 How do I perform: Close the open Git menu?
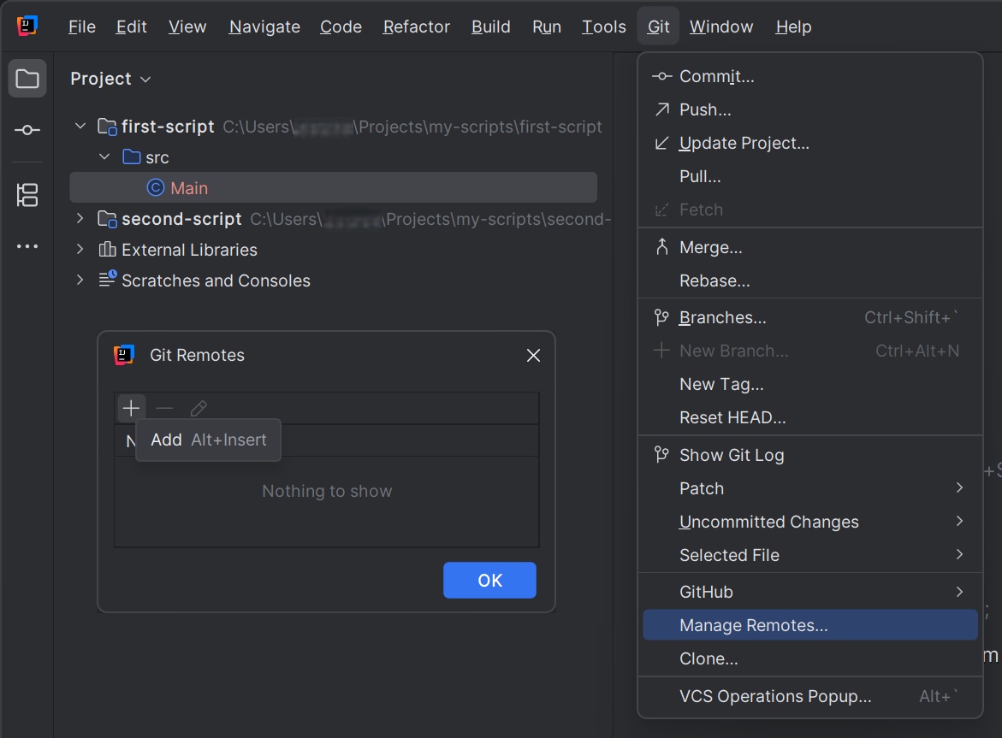pyautogui.click(x=658, y=27)
